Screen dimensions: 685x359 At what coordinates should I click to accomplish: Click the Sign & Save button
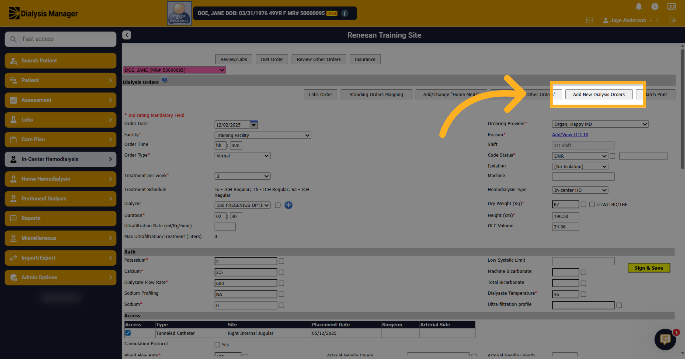649,268
